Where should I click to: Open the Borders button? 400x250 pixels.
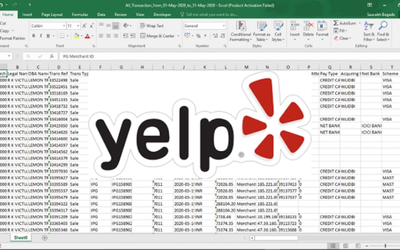click(x=62, y=36)
